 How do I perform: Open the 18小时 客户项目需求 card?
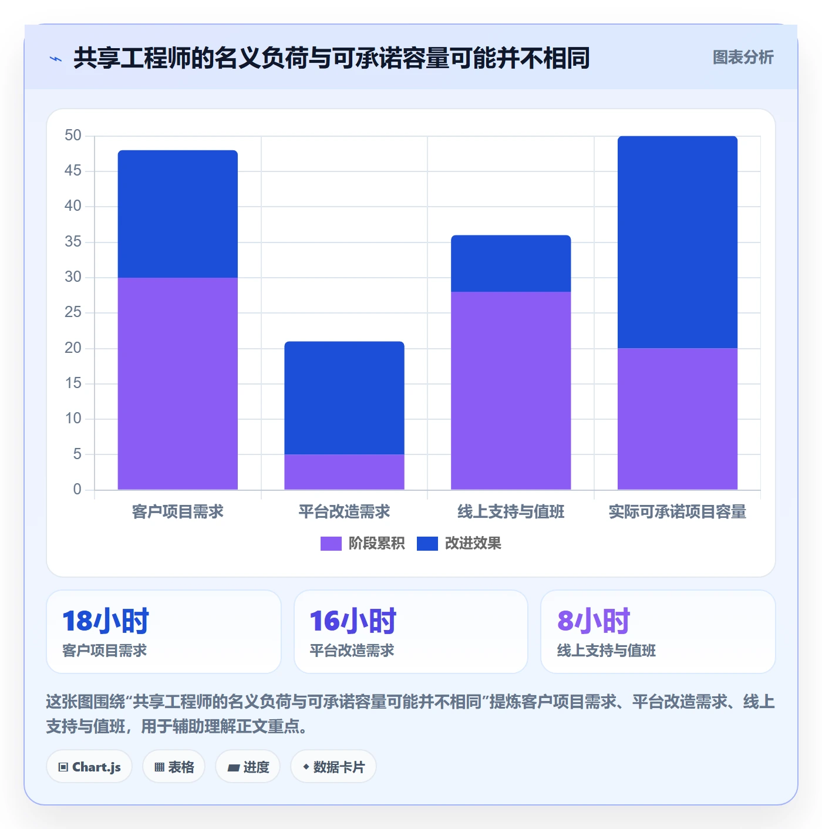click(x=164, y=632)
